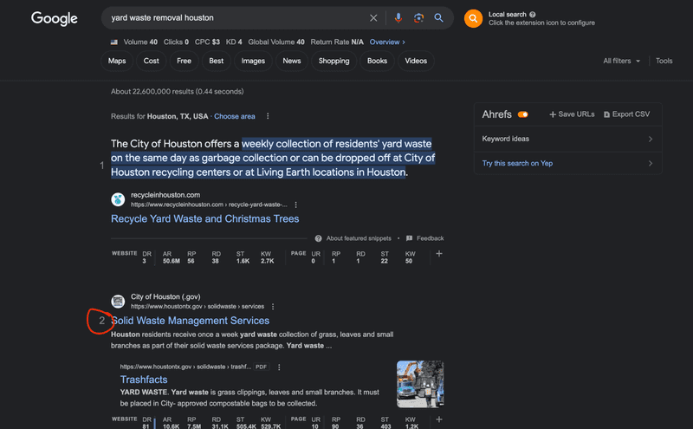Click Choose area link
The image size is (693, 429).
coord(234,116)
